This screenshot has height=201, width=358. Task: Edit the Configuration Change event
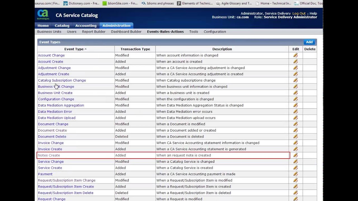coord(295,99)
